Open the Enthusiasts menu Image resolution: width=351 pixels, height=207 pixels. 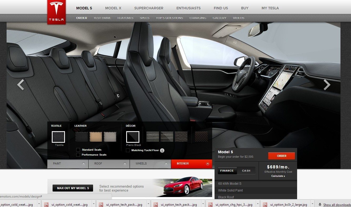(189, 8)
